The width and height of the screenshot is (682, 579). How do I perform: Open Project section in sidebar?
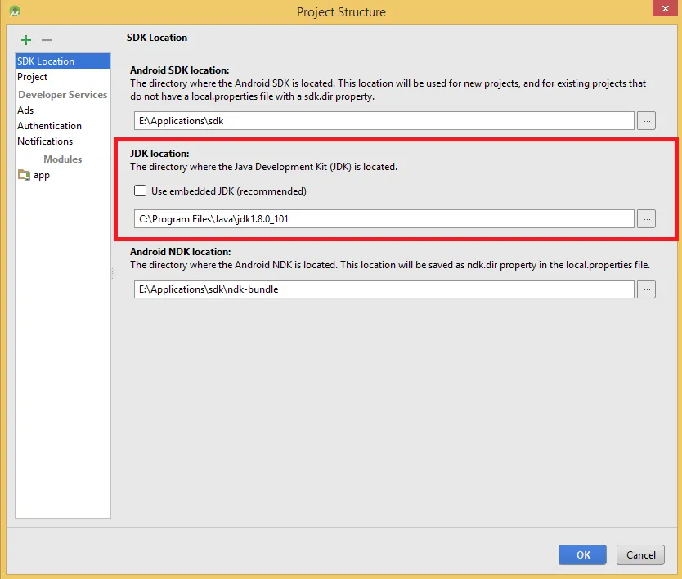coord(63,77)
